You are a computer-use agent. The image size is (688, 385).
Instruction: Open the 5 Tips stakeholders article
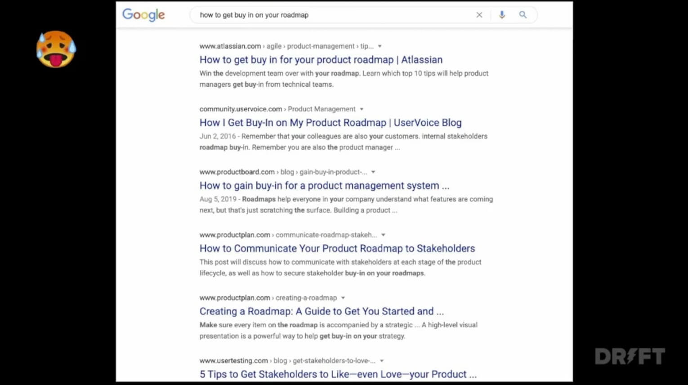(338, 374)
